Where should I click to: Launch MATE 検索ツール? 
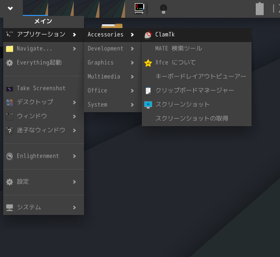tap(196, 49)
